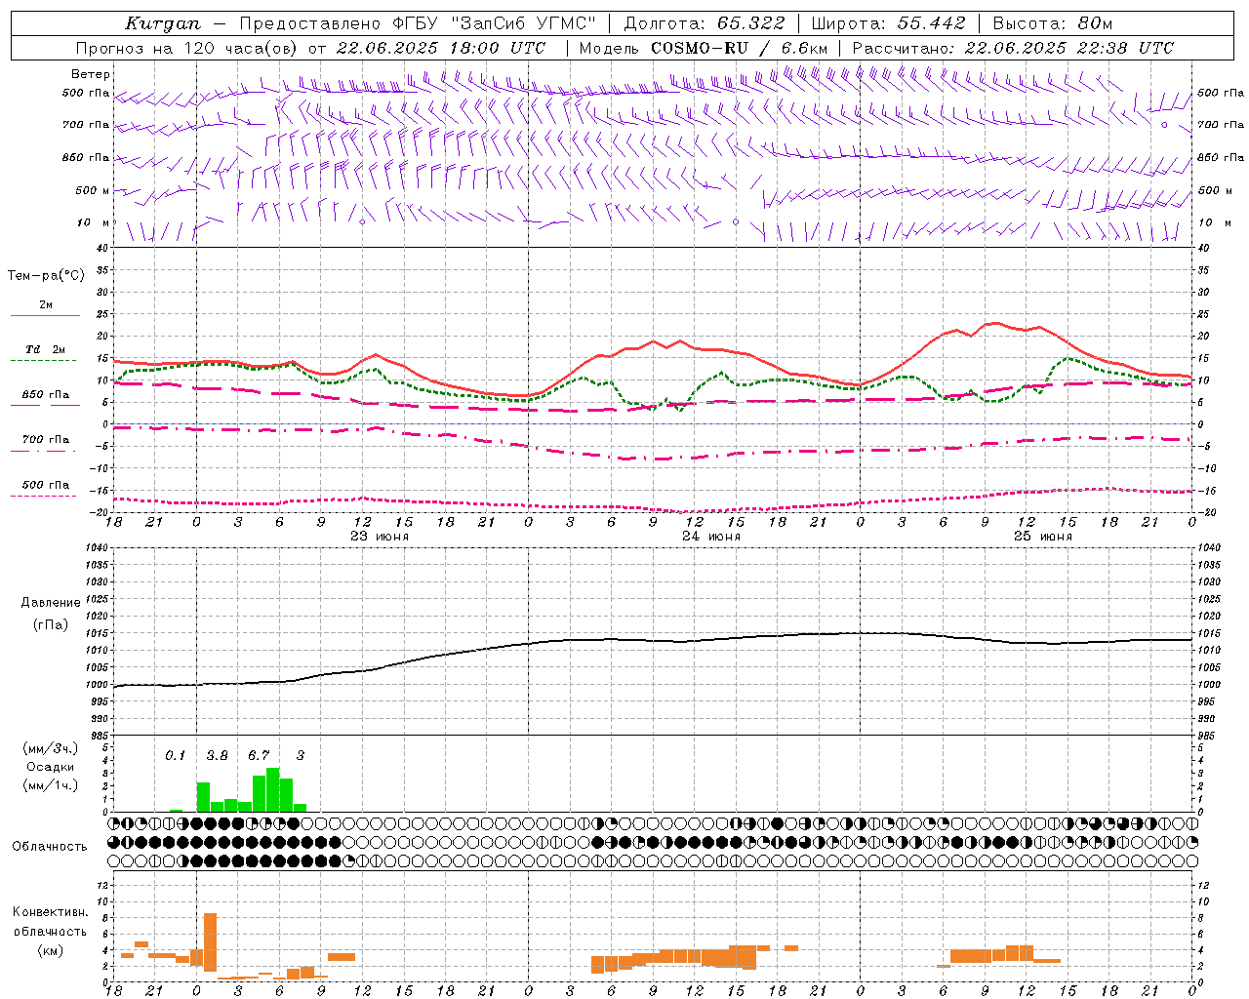
Task: Click the "24 июня" date label
Action: point(711,537)
